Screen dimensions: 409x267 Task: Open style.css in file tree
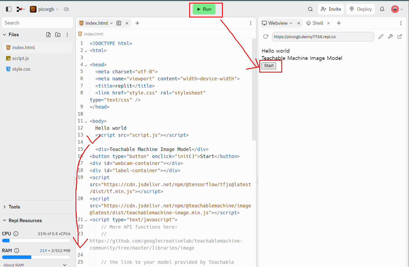click(x=38, y=69)
